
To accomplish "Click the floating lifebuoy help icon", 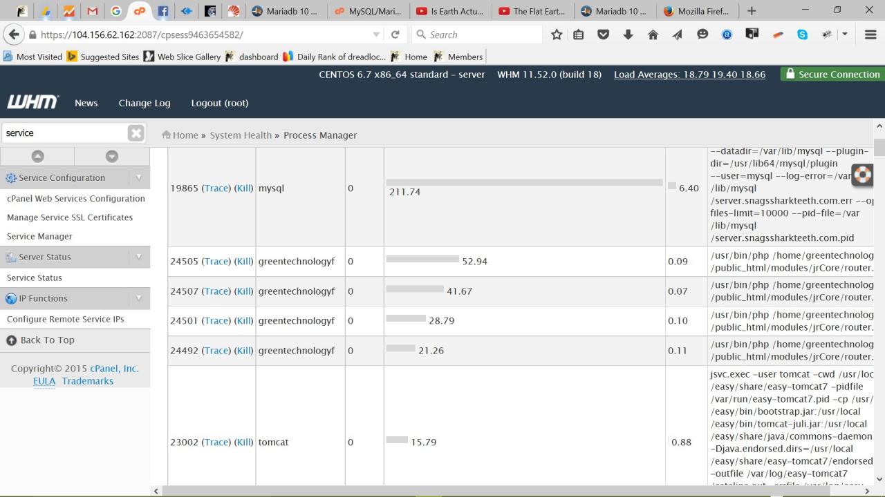I will [x=862, y=175].
